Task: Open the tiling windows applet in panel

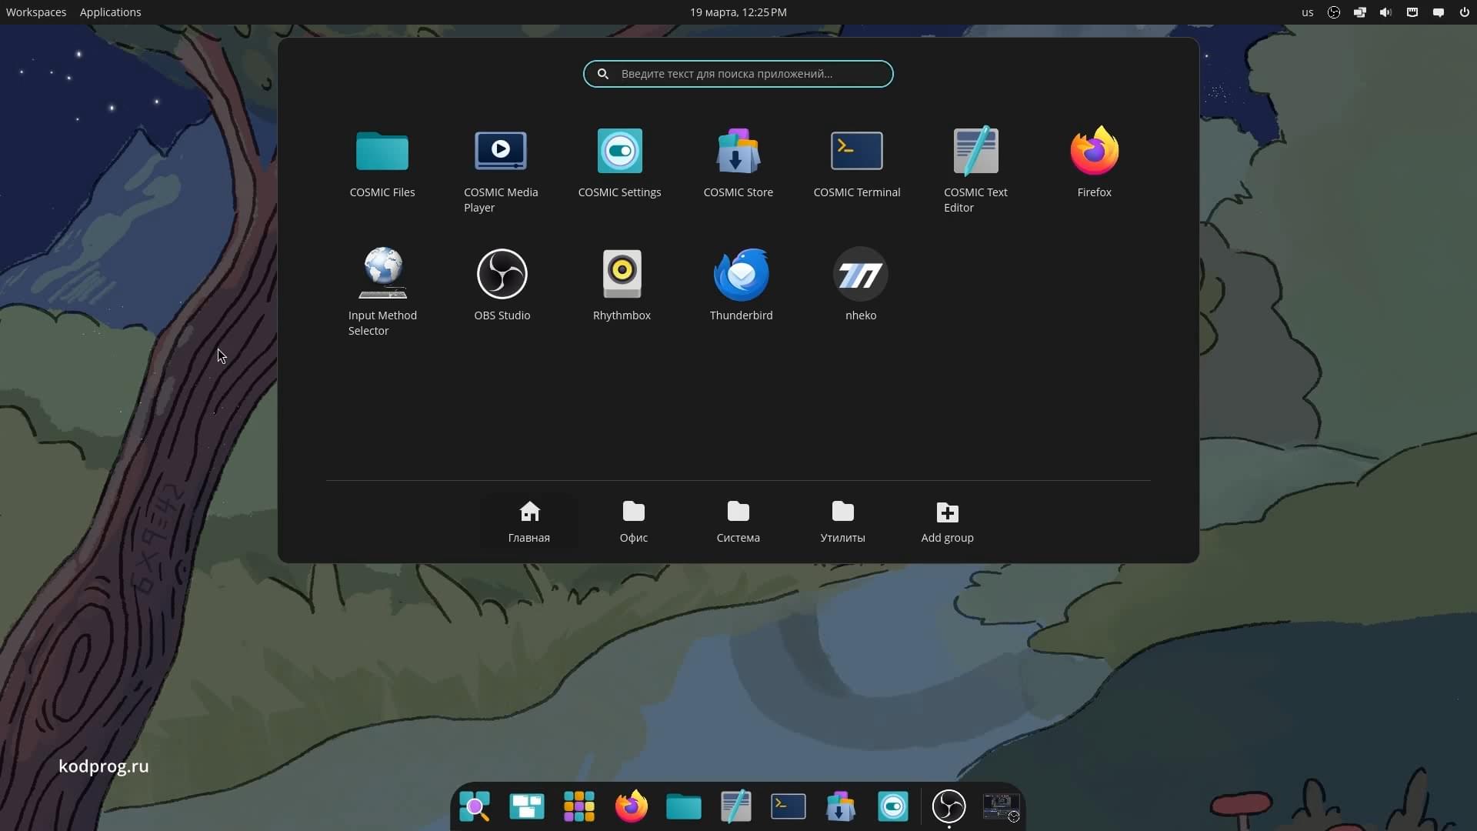Action: click(x=1359, y=12)
